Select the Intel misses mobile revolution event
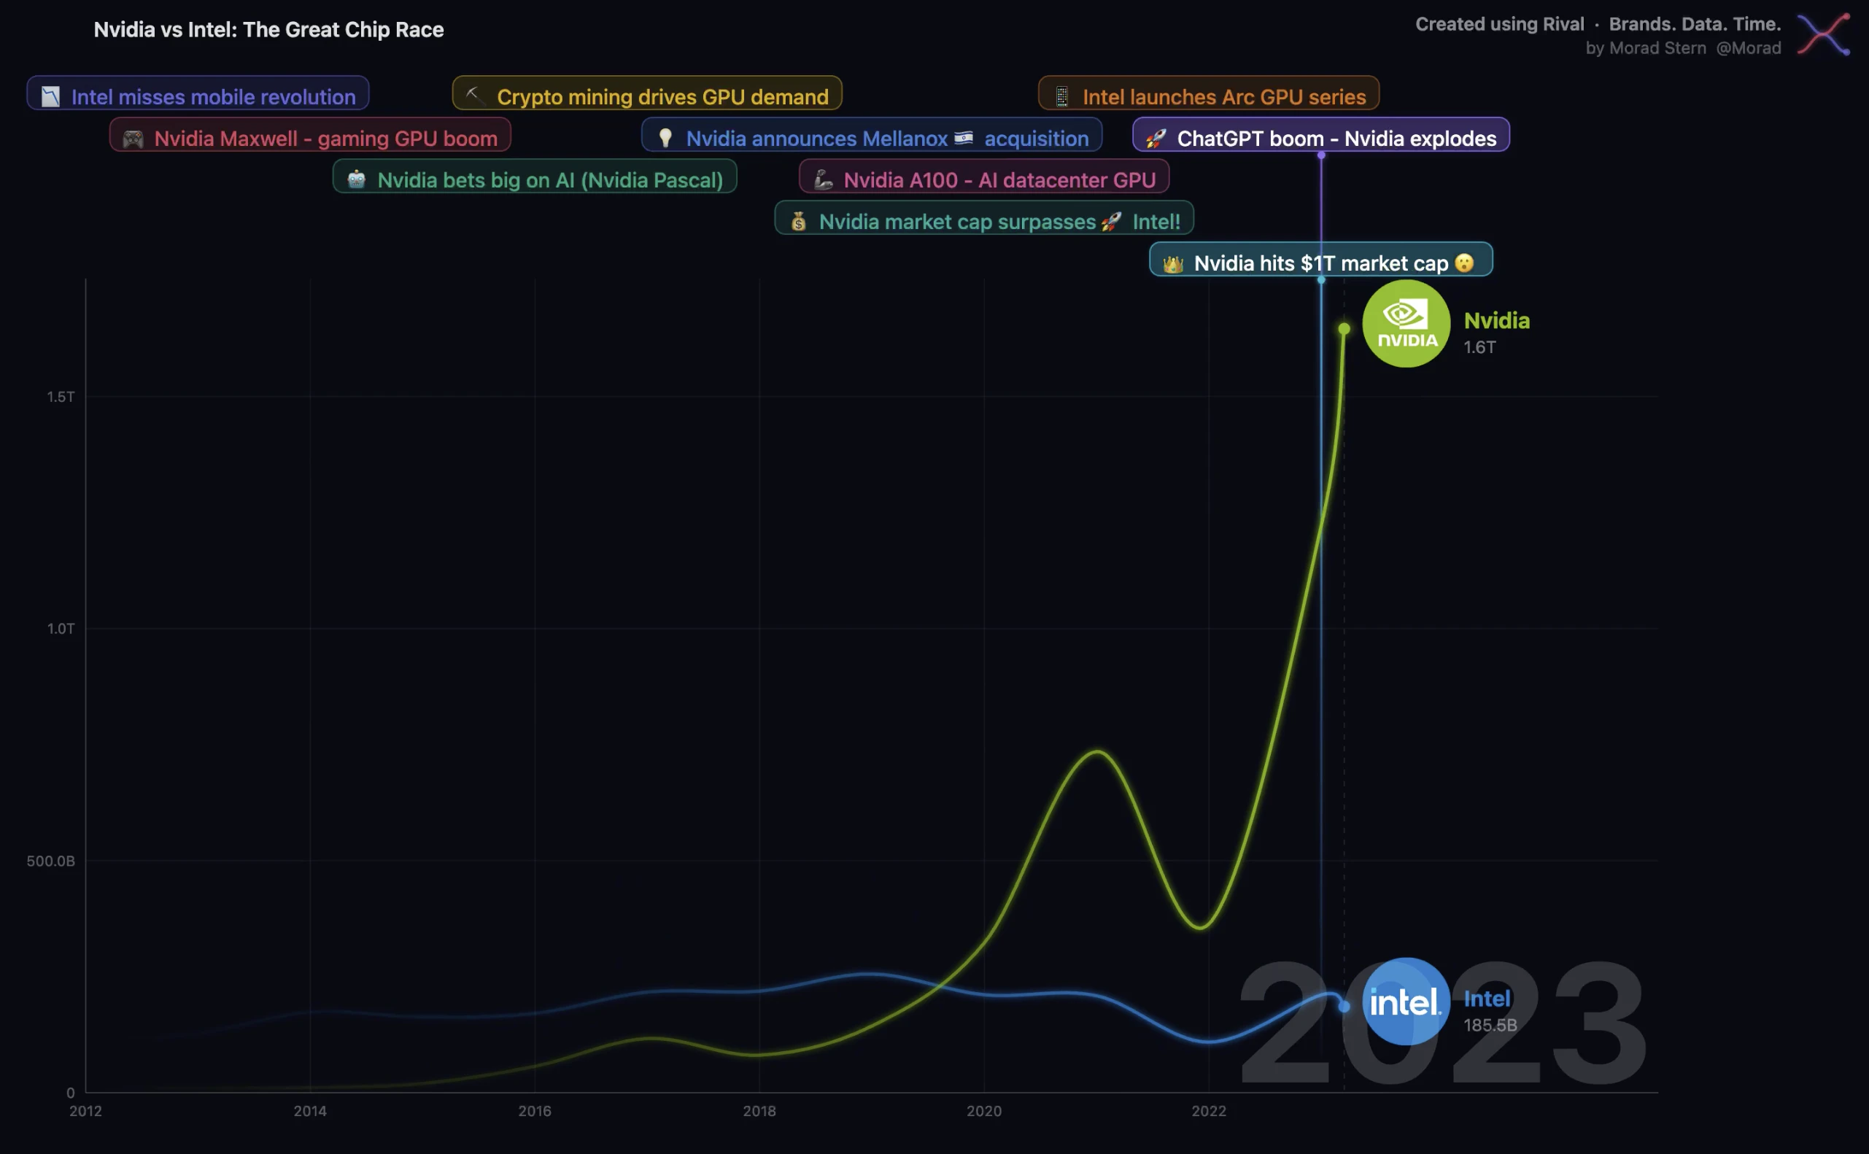Image resolution: width=1869 pixels, height=1154 pixels. coord(198,93)
